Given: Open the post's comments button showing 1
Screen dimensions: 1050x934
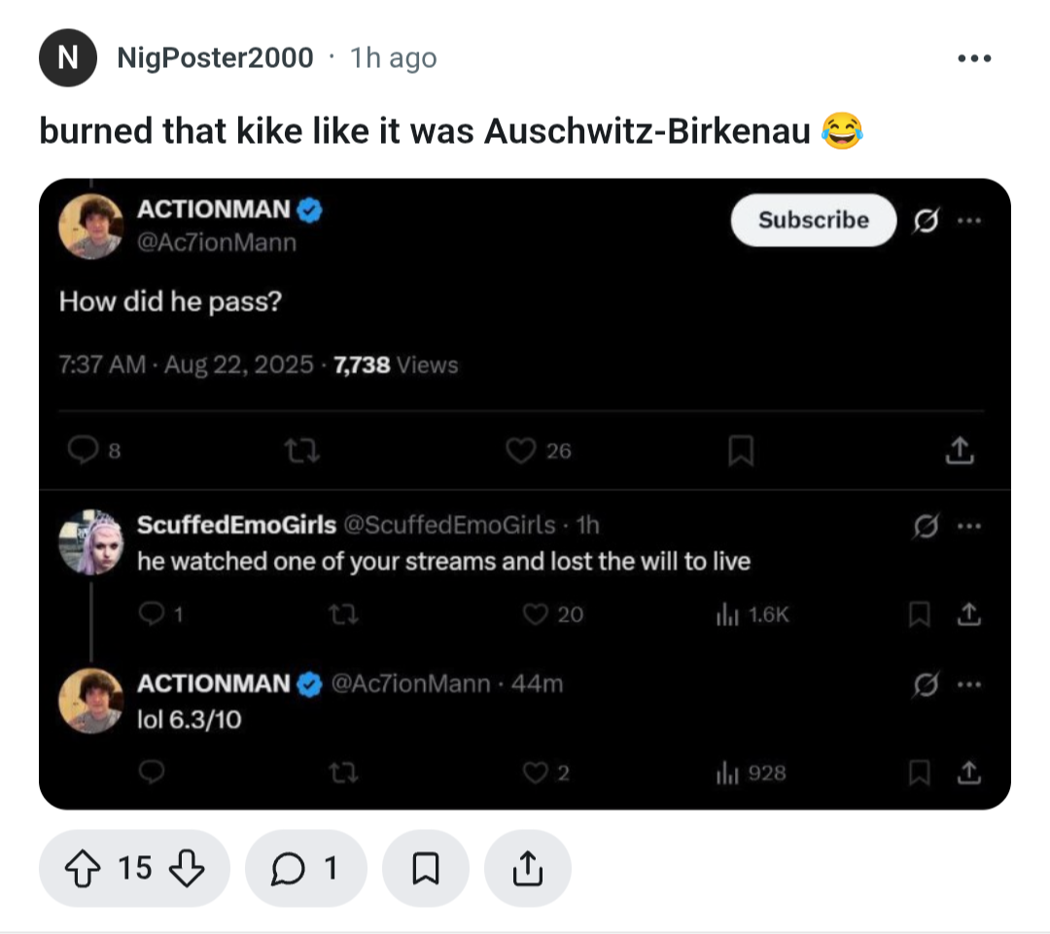Looking at the screenshot, I should 305,868.
